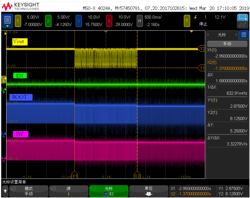Click 1/ΔX value 632.91mHz
The image size is (250, 198).
pyautogui.click(x=237, y=93)
